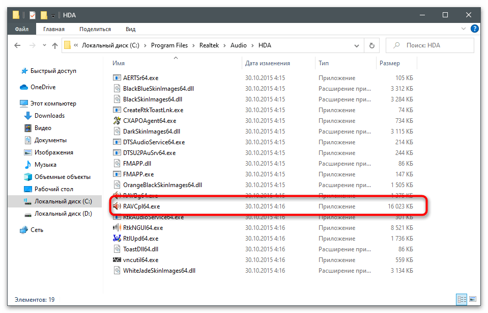This screenshot has width=488, height=313.
Task: Open the Главная ribbon tab
Action: (x=54, y=29)
